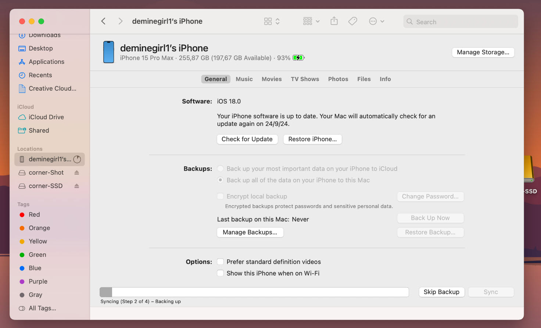The height and width of the screenshot is (328, 541).
Task: Click Restore Backup button
Action: coord(430,232)
